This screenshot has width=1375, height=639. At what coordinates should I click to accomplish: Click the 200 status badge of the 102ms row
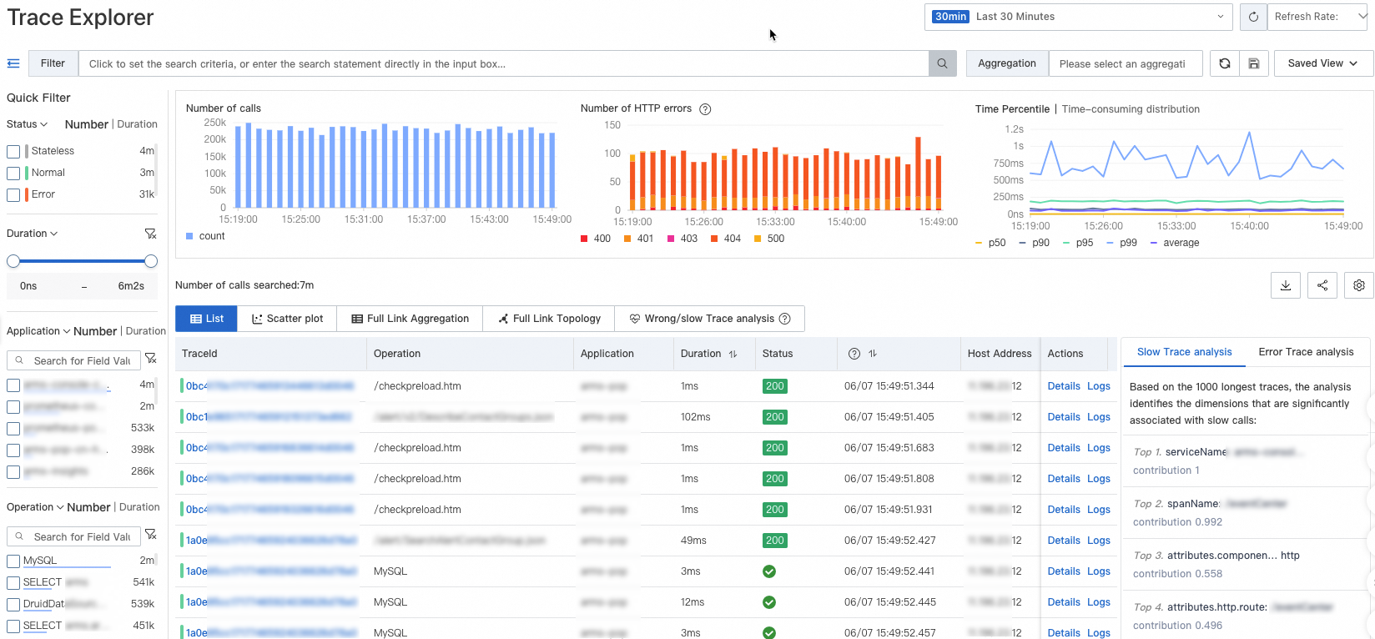[775, 417]
